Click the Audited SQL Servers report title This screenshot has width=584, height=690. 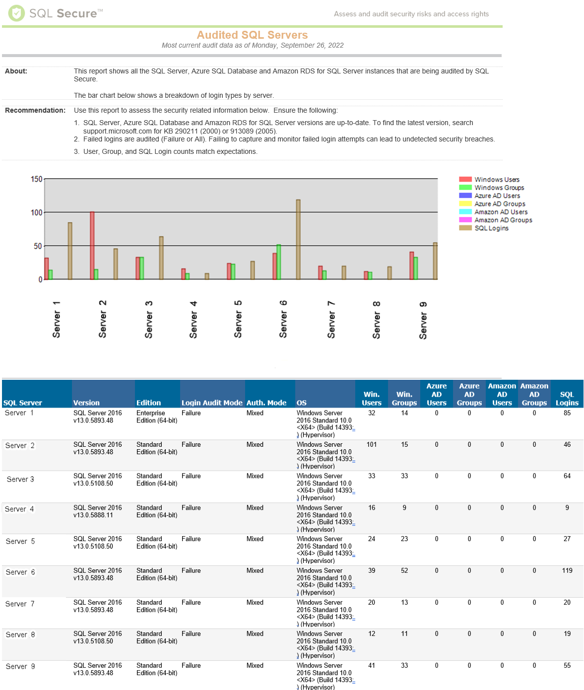tap(252, 35)
